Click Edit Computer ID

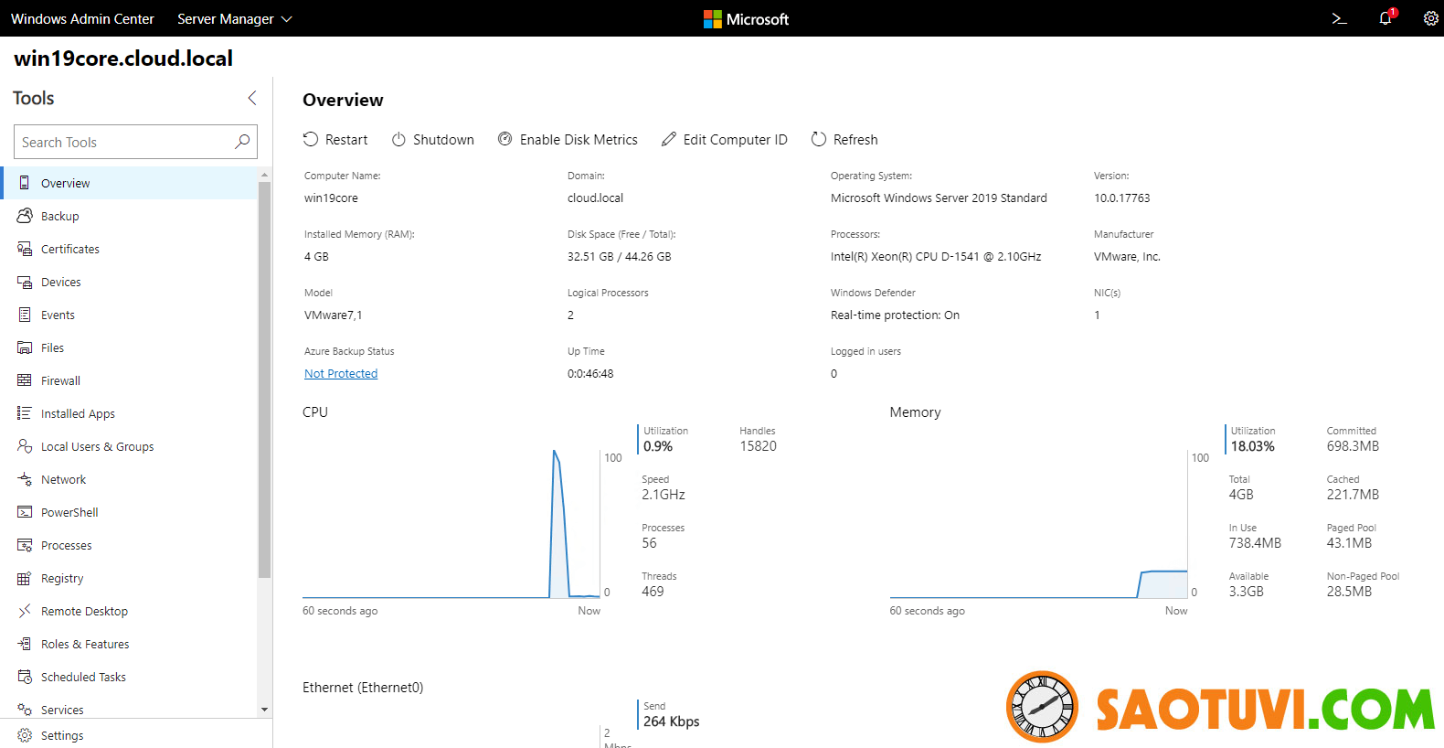coord(724,139)
